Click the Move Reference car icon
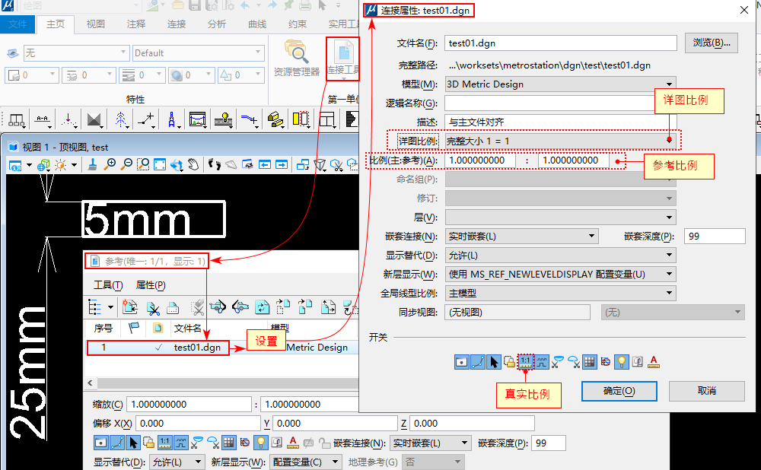Viewport: 761px width, 470px height. [217, 307]
